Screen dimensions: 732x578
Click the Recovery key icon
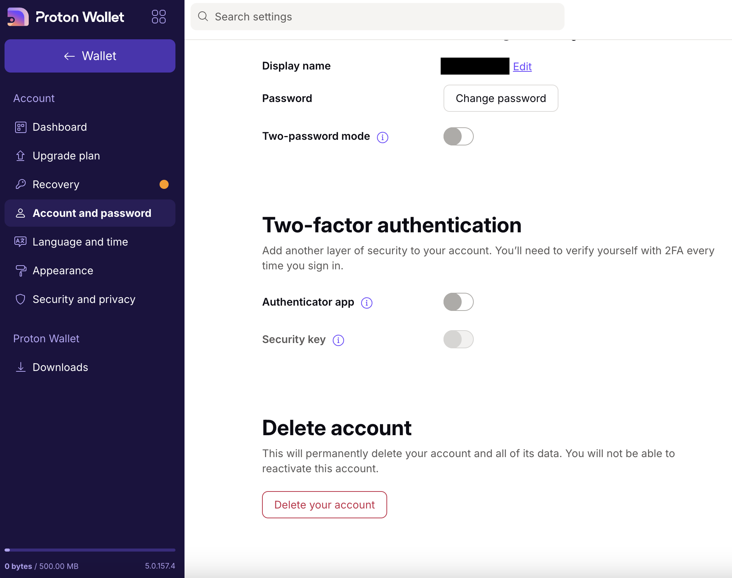click(x=20, y=184)
